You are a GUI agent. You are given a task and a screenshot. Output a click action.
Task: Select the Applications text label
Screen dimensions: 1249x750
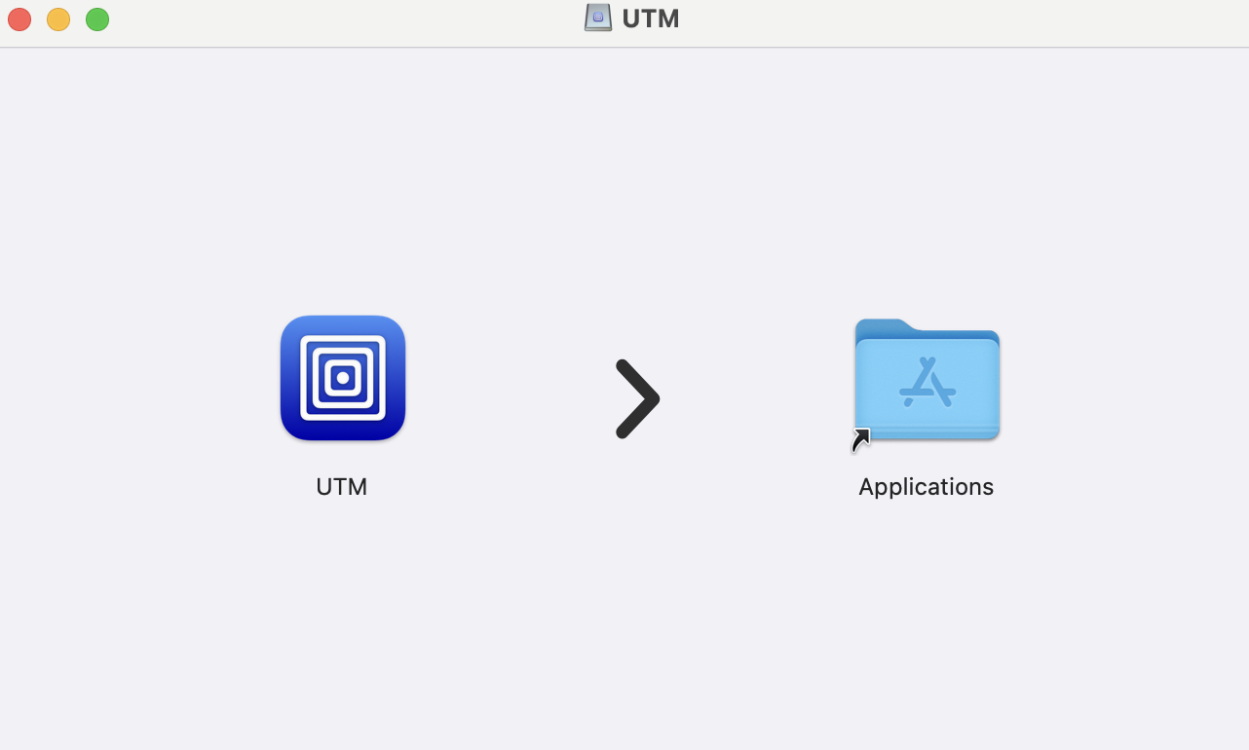click(x=926, y=487)
